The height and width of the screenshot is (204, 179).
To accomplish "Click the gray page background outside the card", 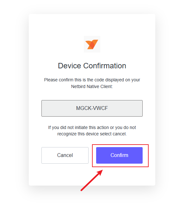I will pos(13,104).
